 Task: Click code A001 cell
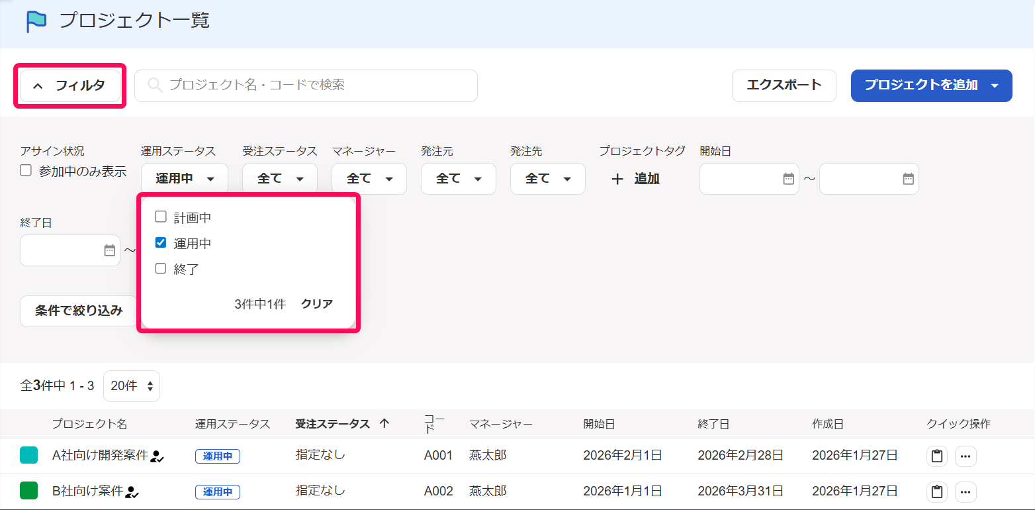[439, 456]
